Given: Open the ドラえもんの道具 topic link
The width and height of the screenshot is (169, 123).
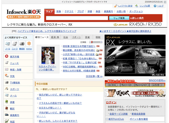Looking at the screenshot, I should click(60, 103).
